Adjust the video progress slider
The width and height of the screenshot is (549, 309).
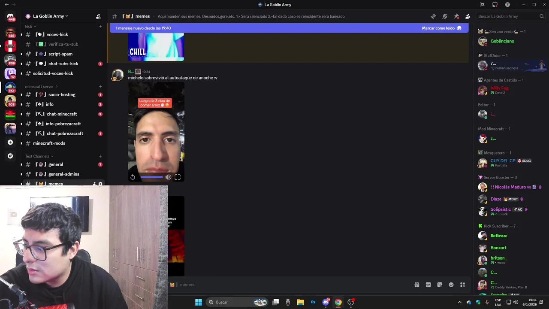click(151, 177)
